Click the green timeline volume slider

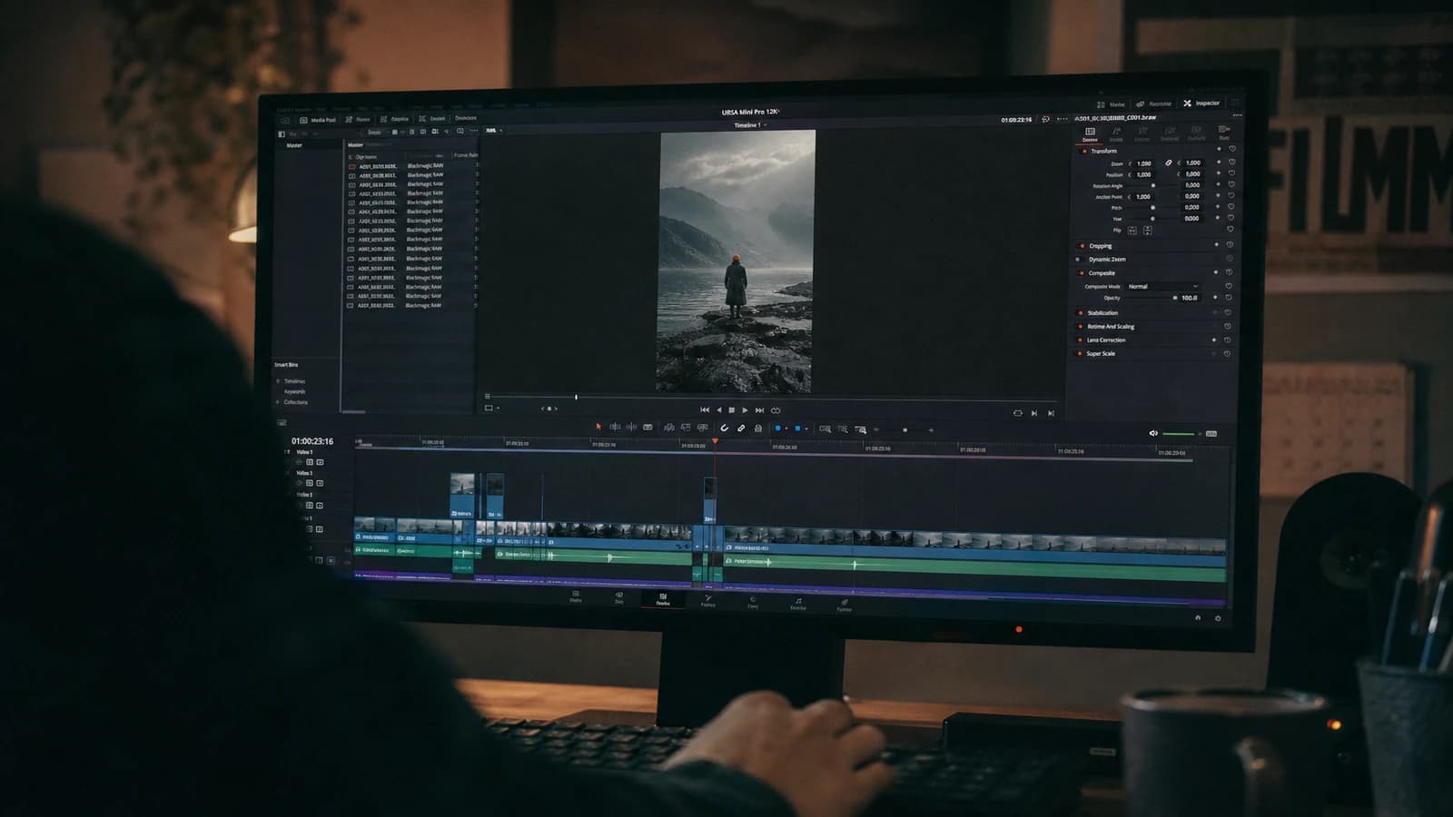coord(1180,434)
